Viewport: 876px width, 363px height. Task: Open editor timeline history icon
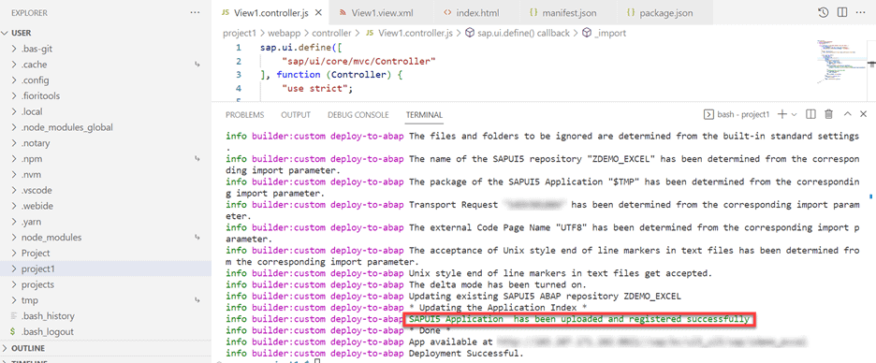coord(823,12)
